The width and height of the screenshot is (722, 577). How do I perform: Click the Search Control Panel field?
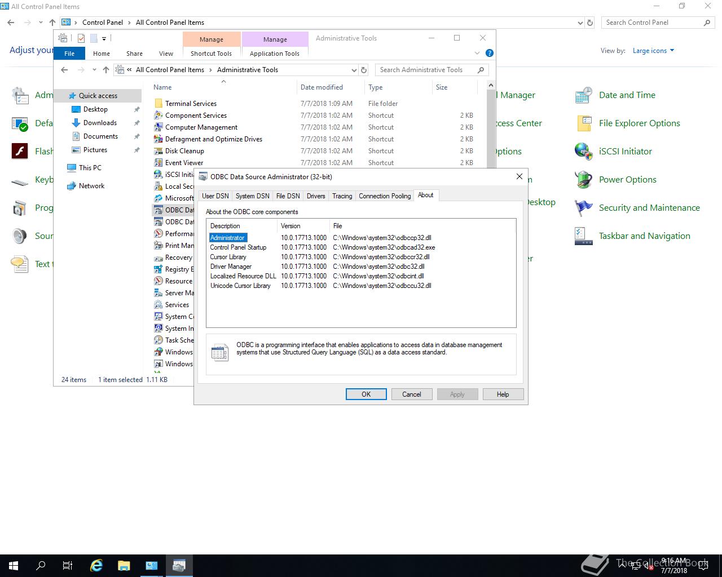coord(659,23)
